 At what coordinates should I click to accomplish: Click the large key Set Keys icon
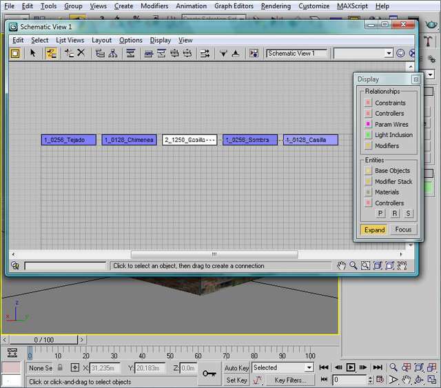(210, 374)
